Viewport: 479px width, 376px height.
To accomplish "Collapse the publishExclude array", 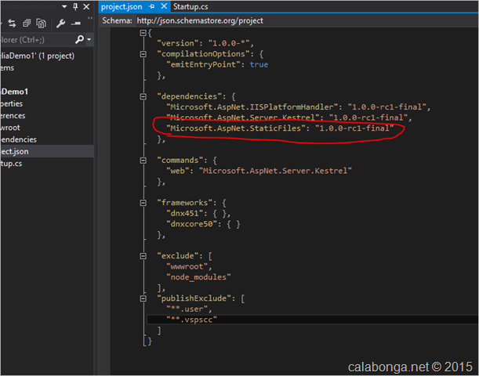I will [x=143, y=298].
